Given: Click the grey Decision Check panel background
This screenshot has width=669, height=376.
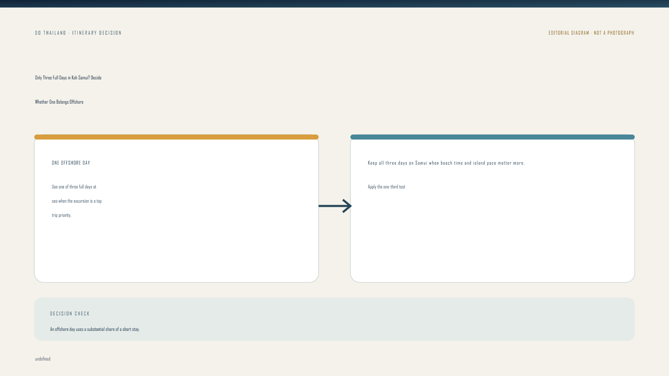Looking at the screenshot, I should coord(376,320).
